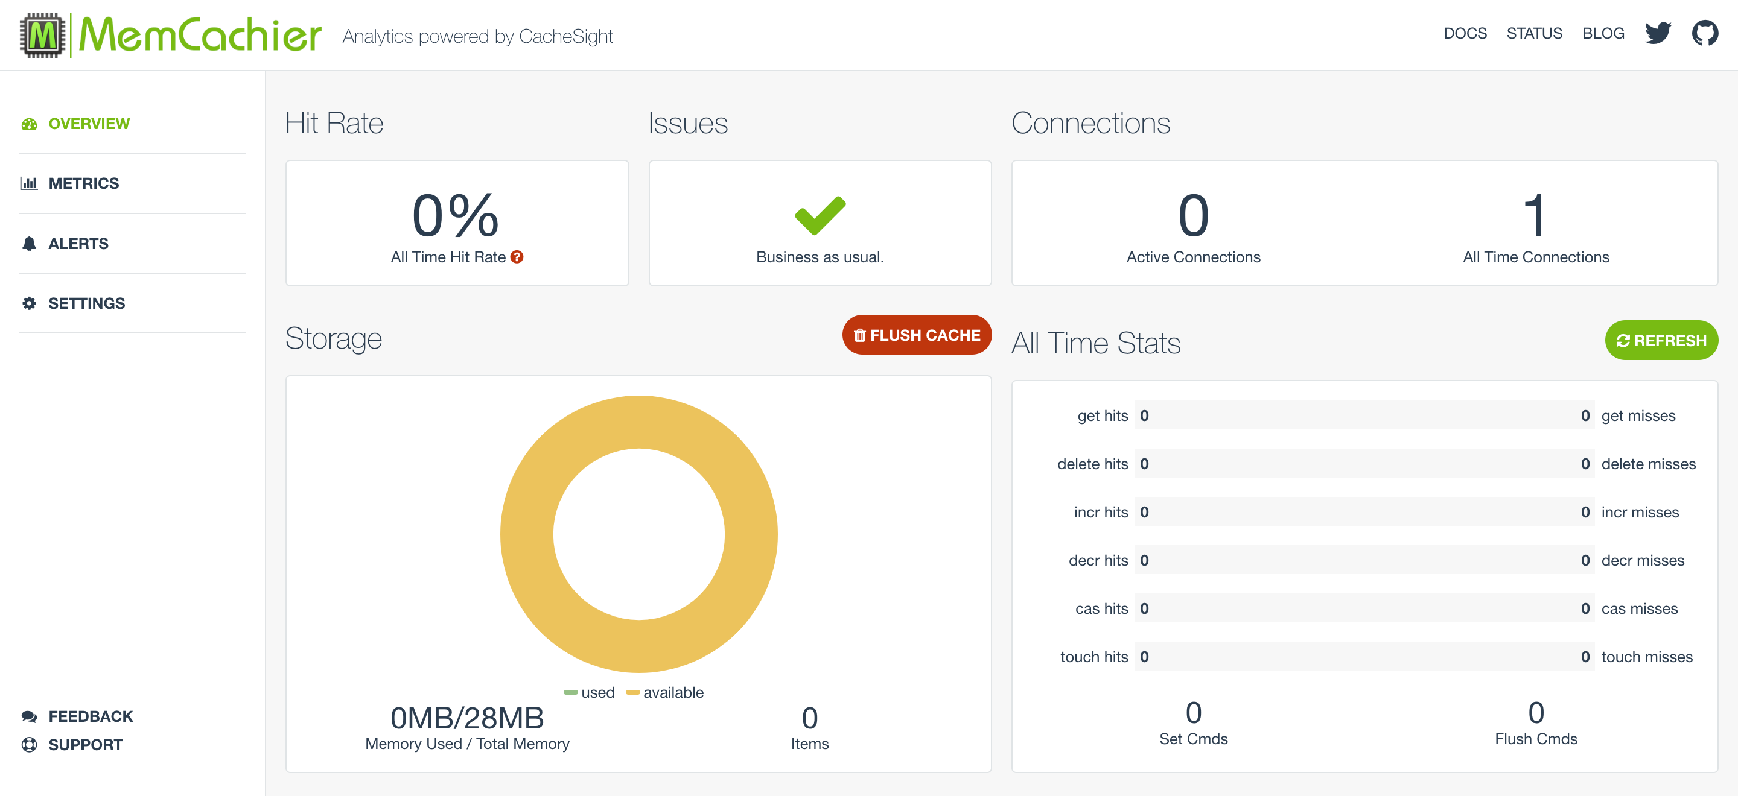Open the Alerts page
Image resolution: width=1738 pixels, height=796 pixels.
[x=78, y=243]
